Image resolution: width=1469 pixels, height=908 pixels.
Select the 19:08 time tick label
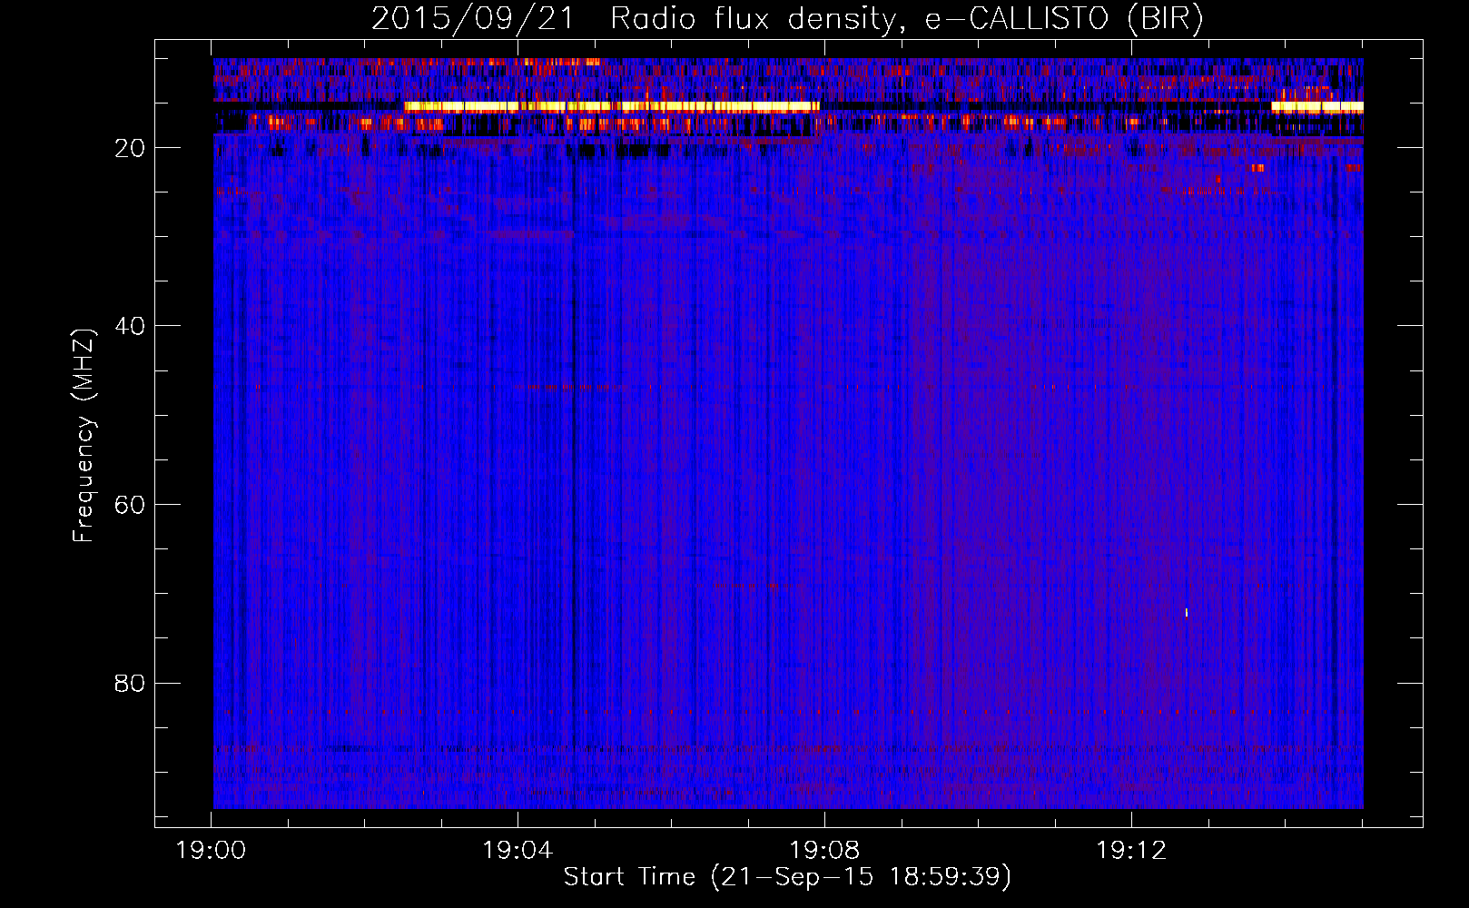click(x=824, y=851)
